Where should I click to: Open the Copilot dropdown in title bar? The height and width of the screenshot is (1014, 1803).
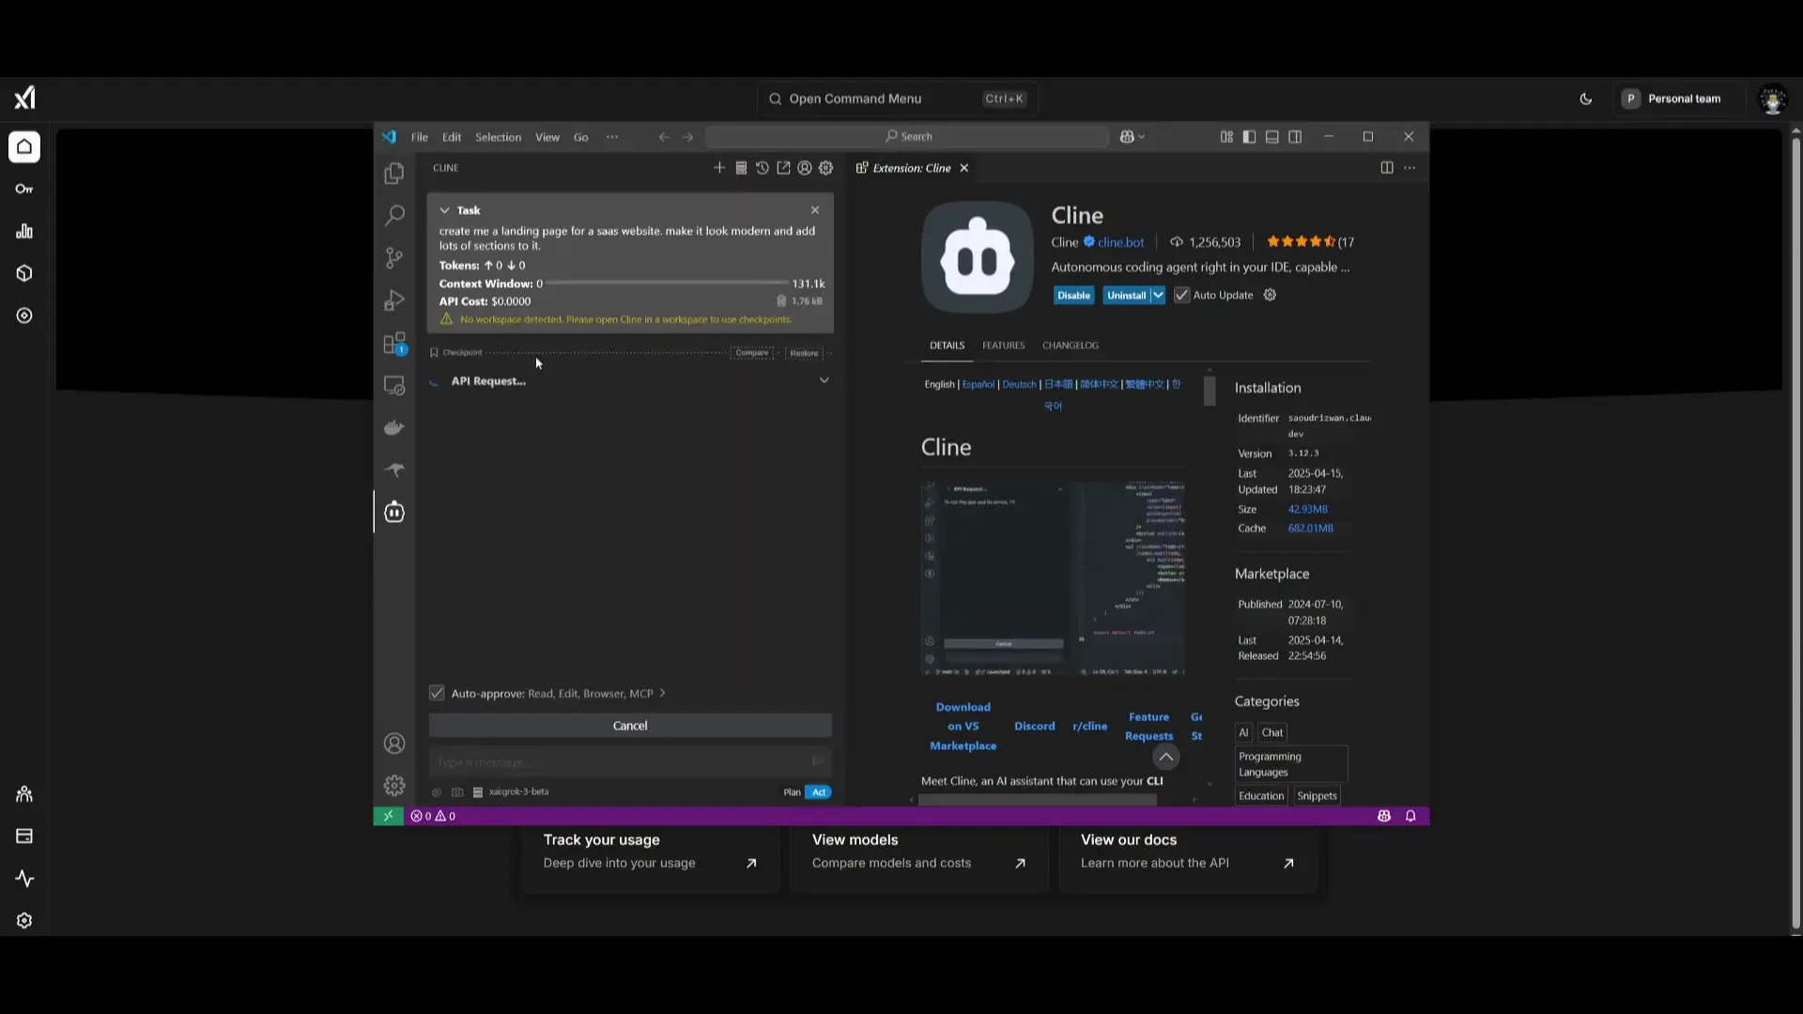pyautogui.click(x=1133, y=137)
